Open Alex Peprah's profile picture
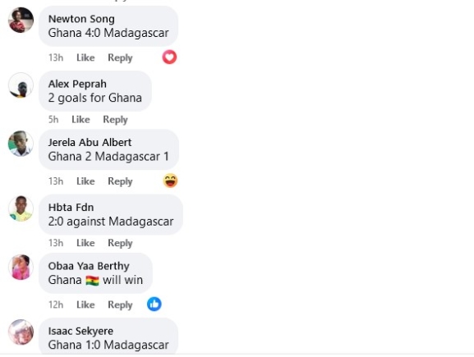The height and width of the screenshot is (357, 474). (21, 85)
